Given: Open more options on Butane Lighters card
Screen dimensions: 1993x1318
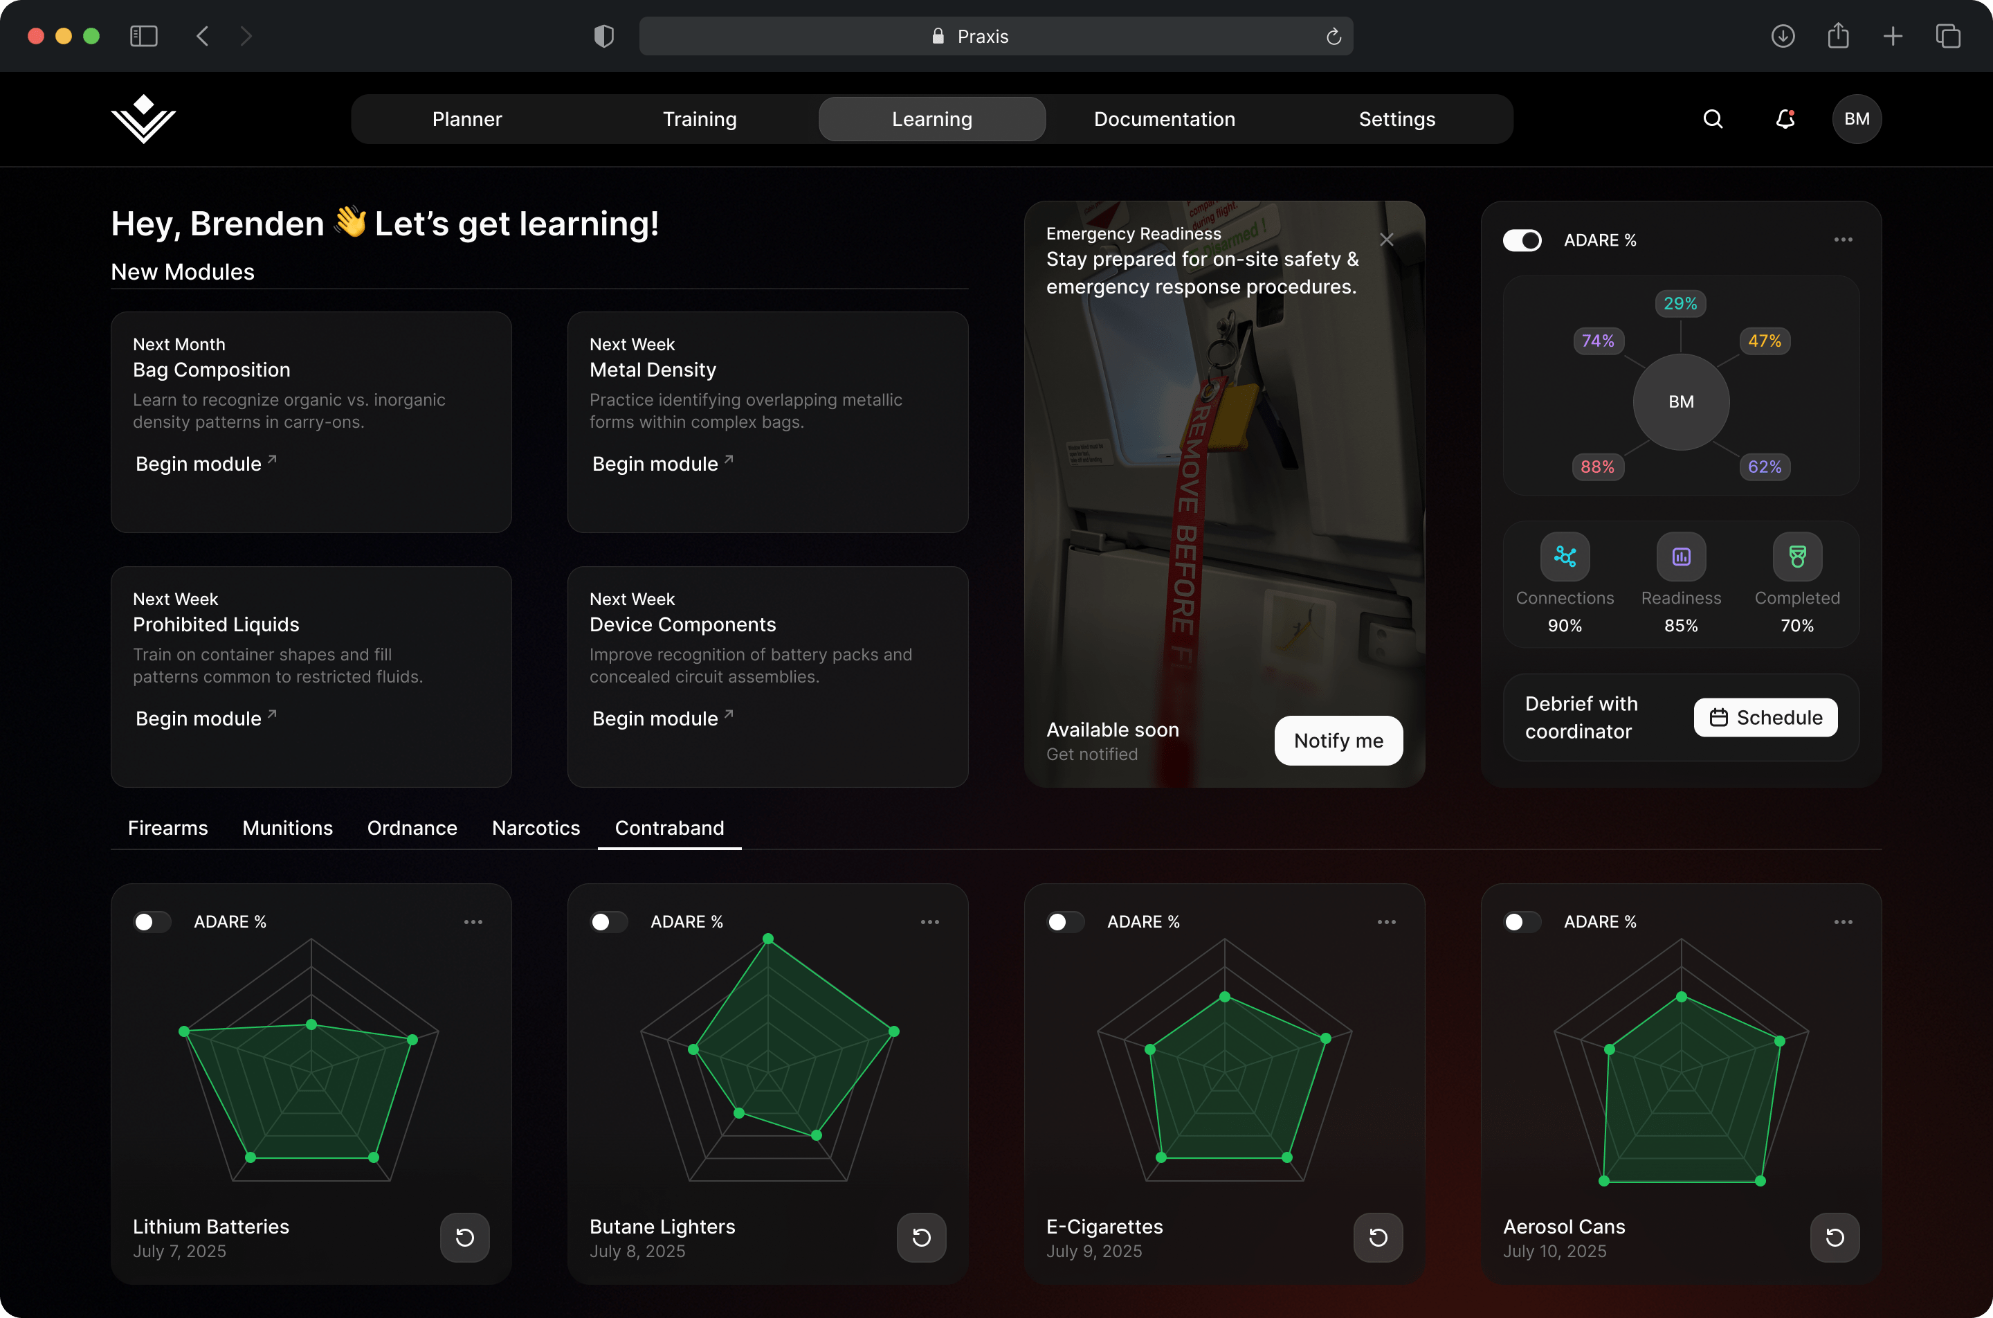Looking at the screenshot, I should (x=929, y=922).
